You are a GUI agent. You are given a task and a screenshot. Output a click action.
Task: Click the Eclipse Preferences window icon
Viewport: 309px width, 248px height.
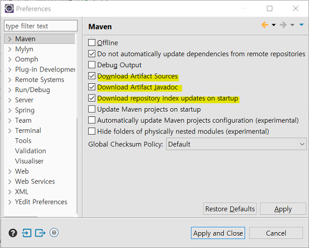tap(9, 9)
